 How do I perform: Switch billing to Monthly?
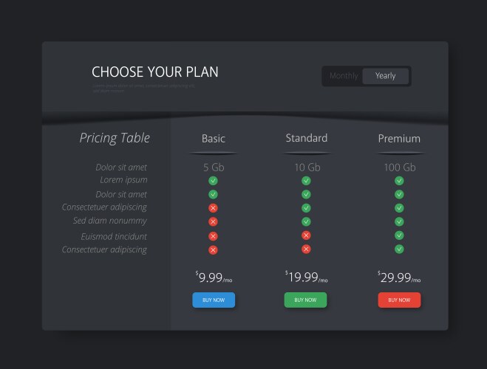pos(344,76)
